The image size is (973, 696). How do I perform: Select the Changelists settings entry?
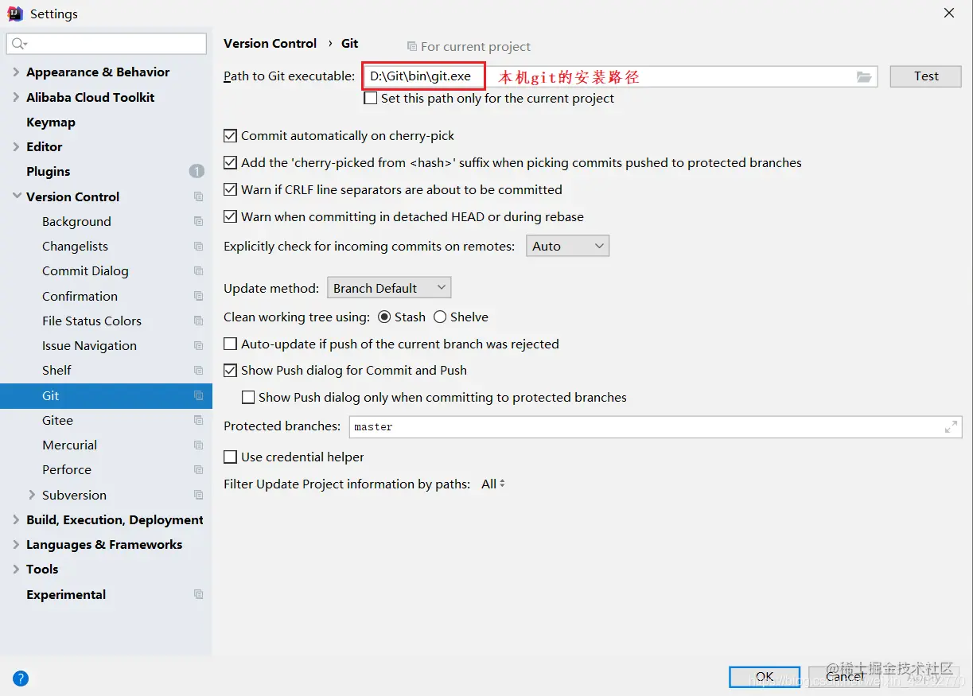[x=75, y=246]
